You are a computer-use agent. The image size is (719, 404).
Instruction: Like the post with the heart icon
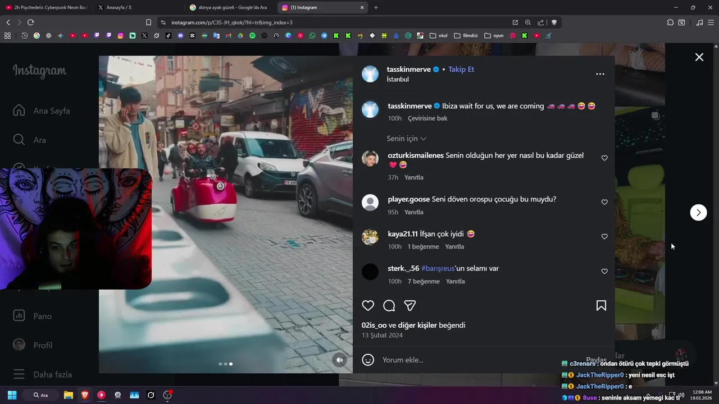[x=368, y=306]
